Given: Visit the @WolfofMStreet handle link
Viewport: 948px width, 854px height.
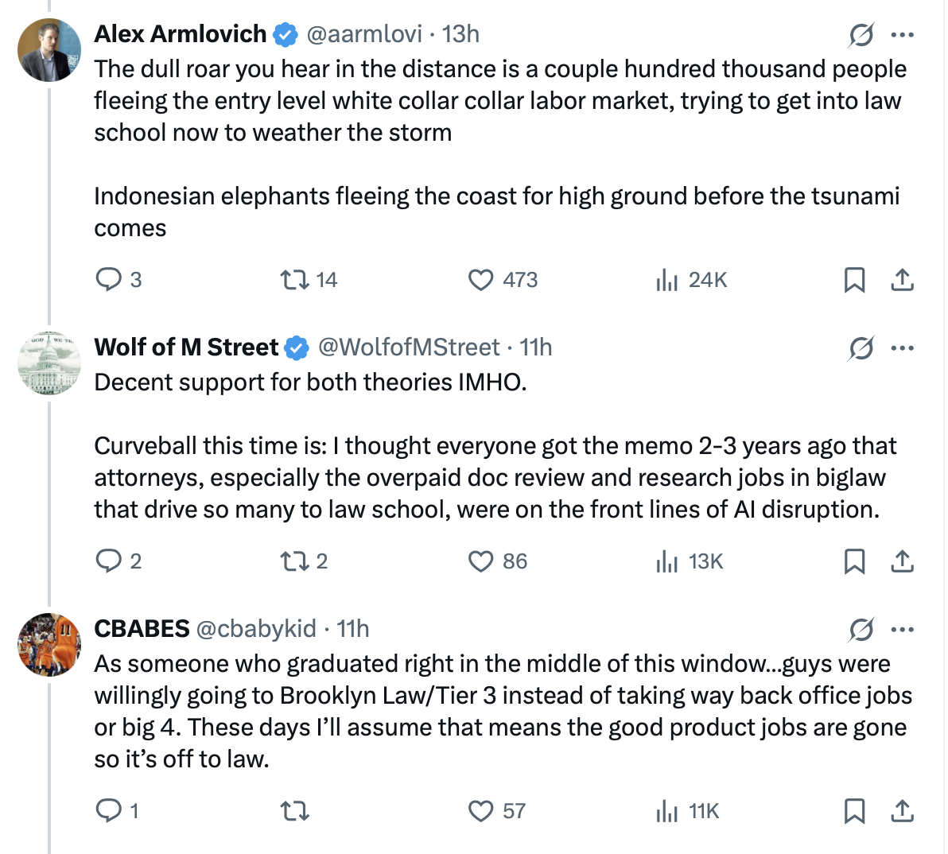Looking at the screenshot, I should point(409,347).
